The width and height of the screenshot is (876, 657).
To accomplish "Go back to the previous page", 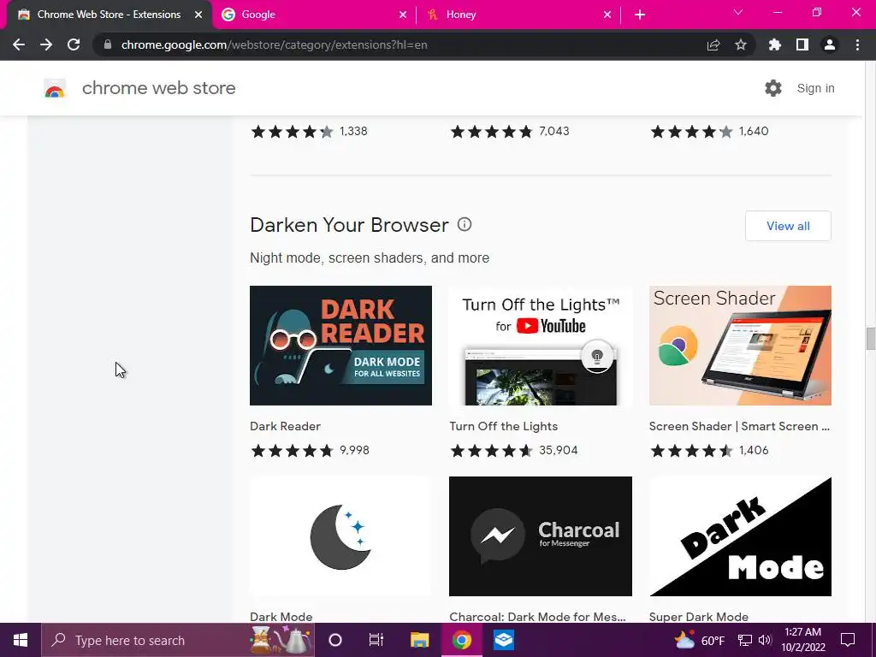I will click(19, 44).
